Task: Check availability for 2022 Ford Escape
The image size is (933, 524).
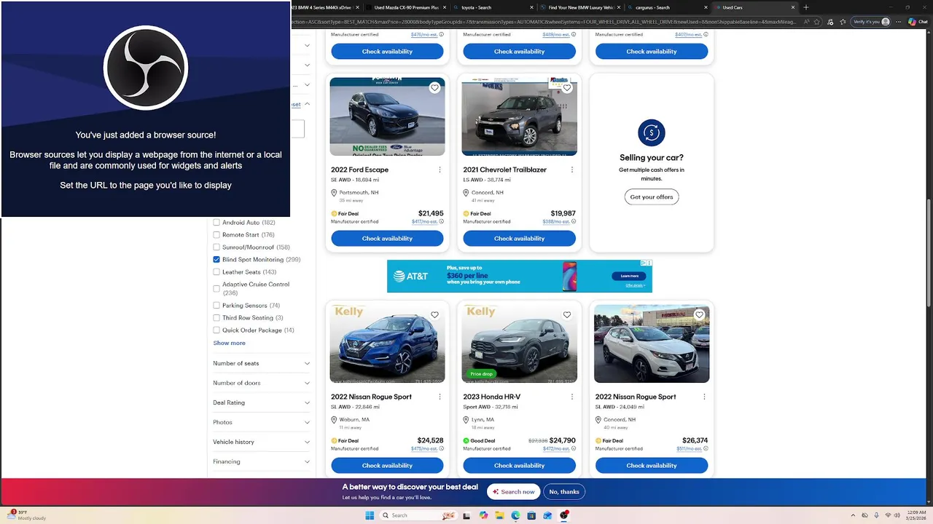Action: coord(387,239)
